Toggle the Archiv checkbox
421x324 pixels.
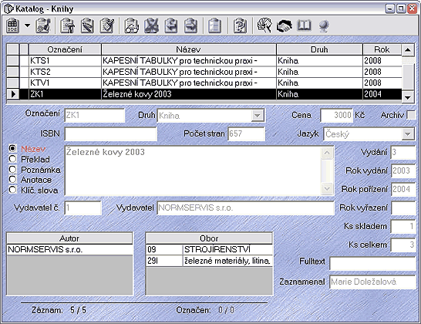[411, 115]
